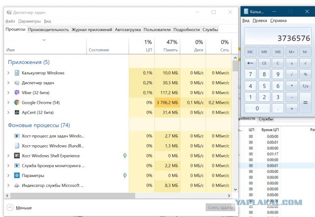Viewport: 315px width, 217px height.
Task: Click the vertical scrollbar up arrow
Action: pyautogui.click(x=235, y=58)
